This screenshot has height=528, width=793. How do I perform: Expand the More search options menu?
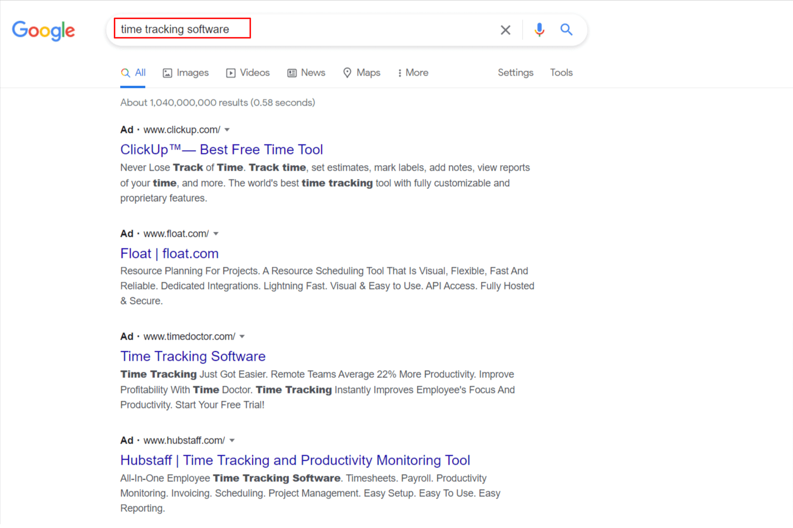click(x=413, y=73)
